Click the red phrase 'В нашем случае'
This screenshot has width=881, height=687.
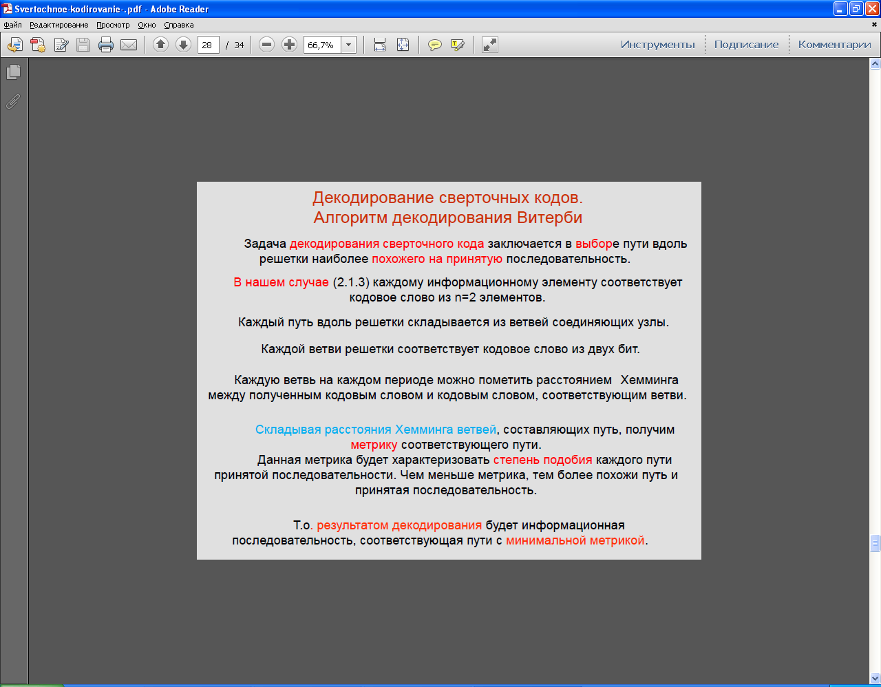point(282,282)
